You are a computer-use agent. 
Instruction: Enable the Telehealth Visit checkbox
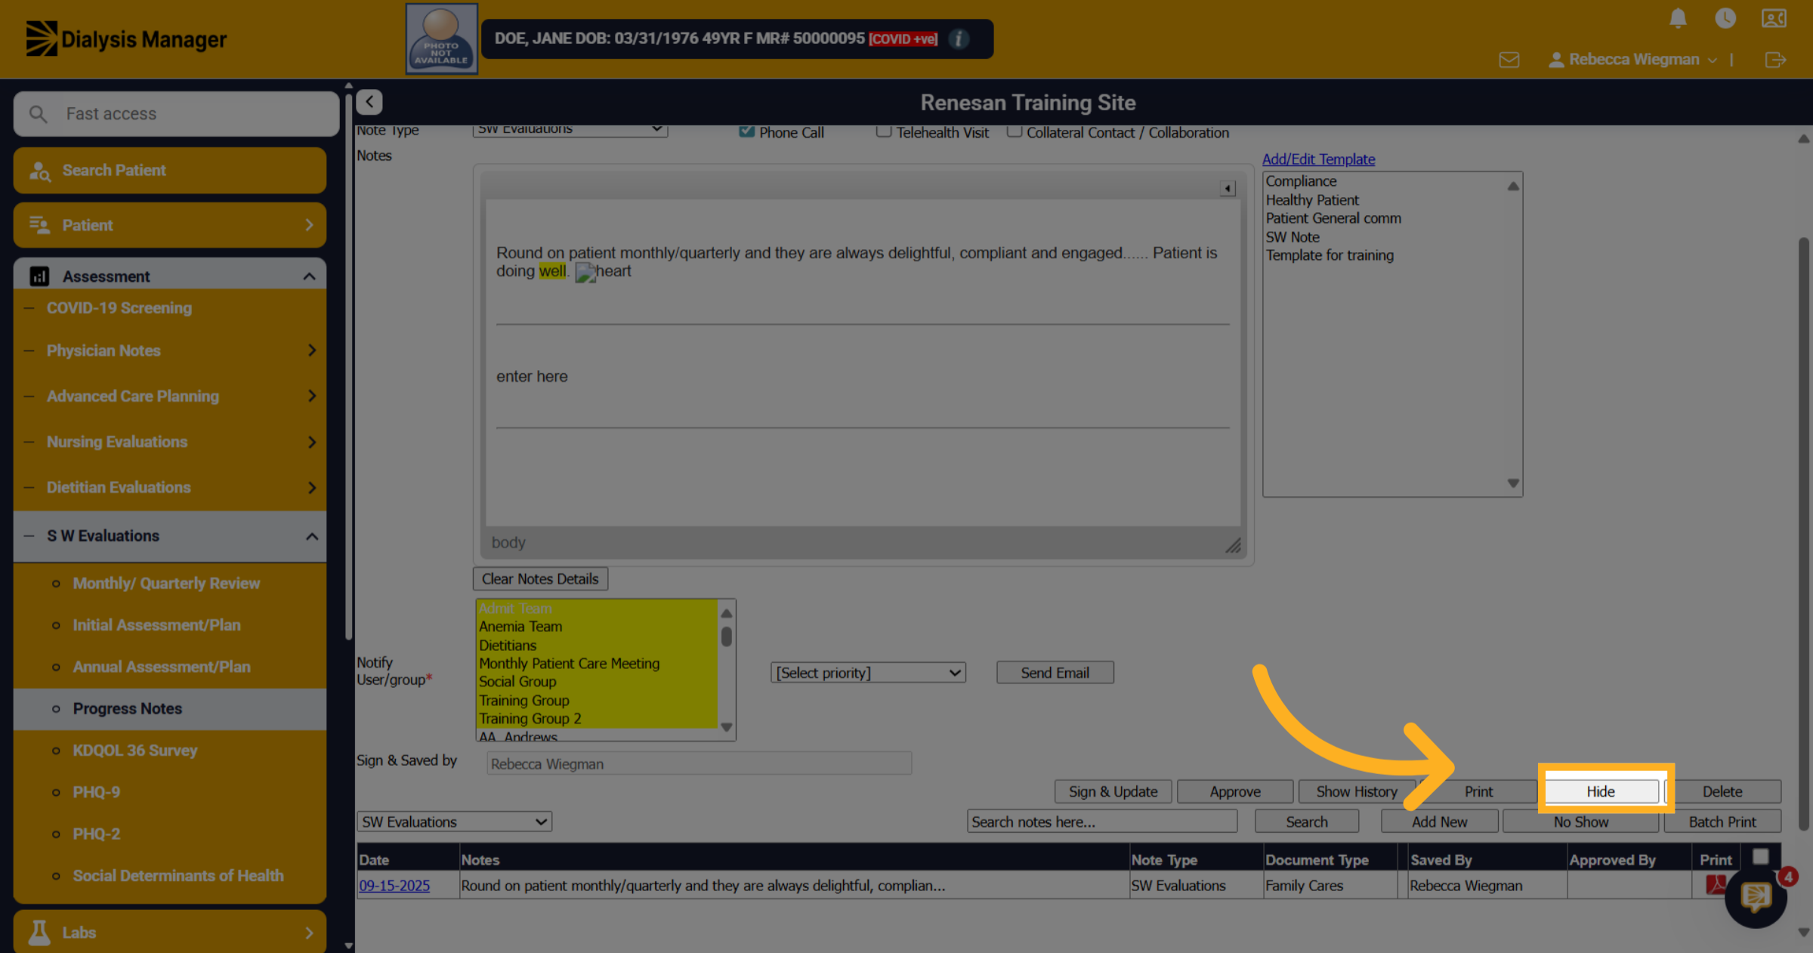883,131
